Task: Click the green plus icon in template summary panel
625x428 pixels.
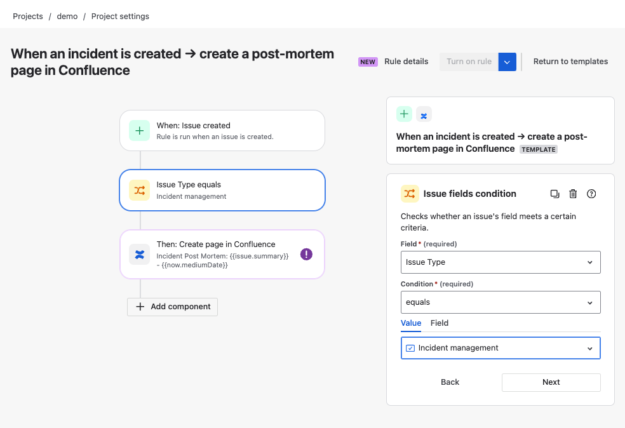Action: [404, 114]
